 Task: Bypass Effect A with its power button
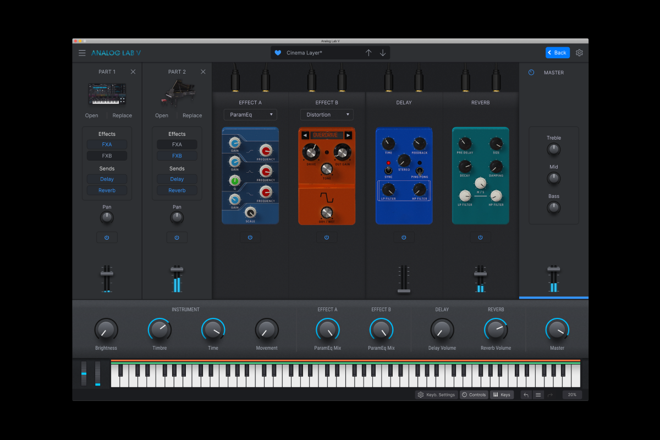coord(250,238)
